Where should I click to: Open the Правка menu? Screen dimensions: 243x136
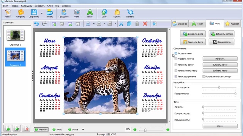[x=14, y=6]
